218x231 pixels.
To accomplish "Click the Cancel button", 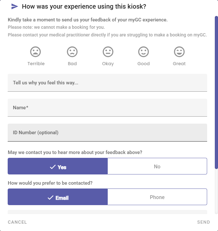I will [17, 222].
